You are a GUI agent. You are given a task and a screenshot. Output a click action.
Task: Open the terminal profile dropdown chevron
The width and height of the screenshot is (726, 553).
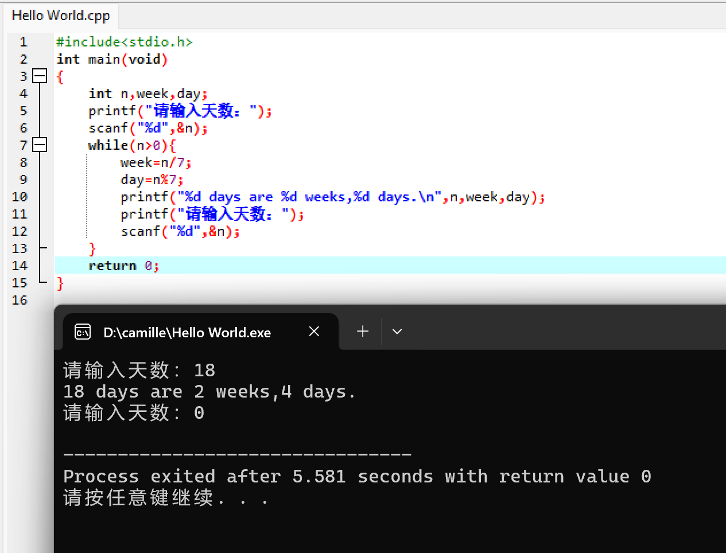point(397,332)
